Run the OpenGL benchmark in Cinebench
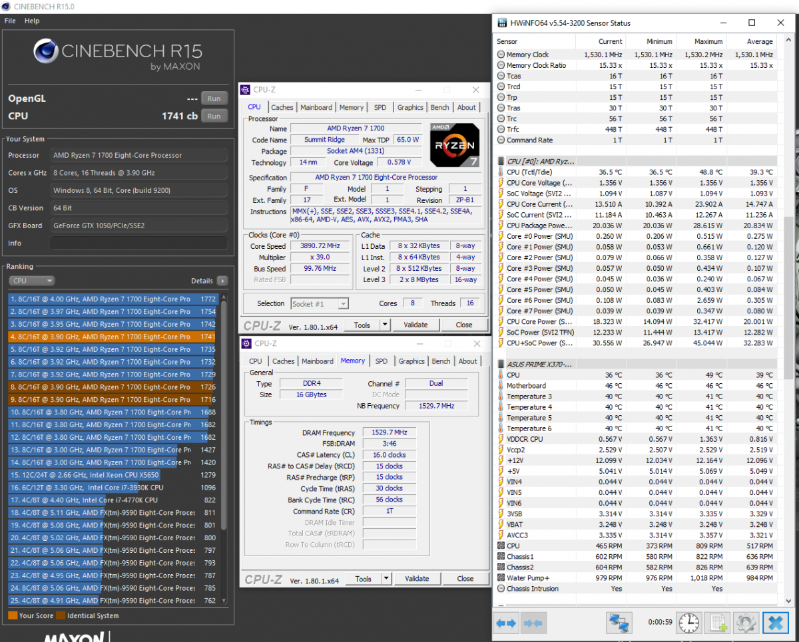Screen dimensions: 799x642 tap(214, 98)
